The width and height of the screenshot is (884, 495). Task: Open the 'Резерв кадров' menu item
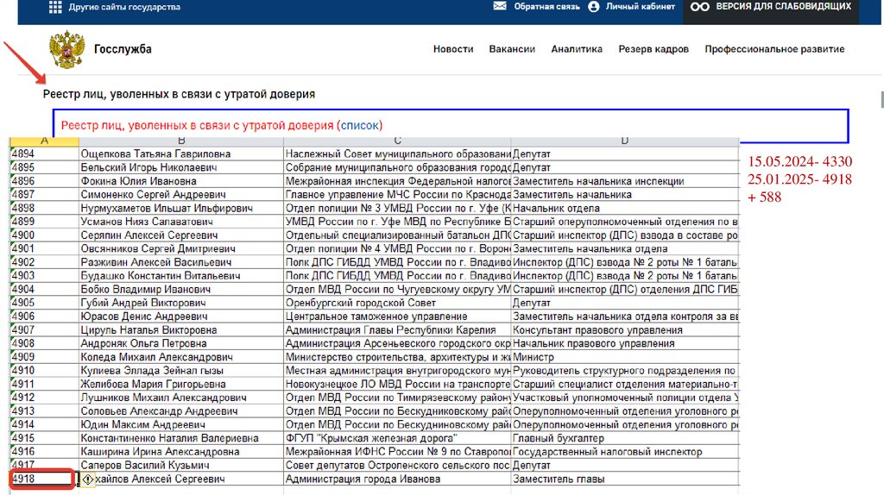click(654, 49)
